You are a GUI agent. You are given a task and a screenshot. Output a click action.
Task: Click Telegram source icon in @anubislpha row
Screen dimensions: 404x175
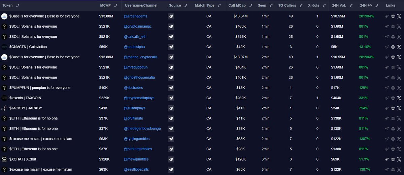[171, 47]
